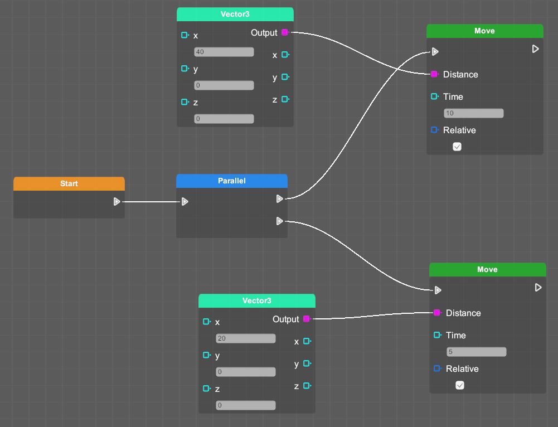Click the bottom Move node's Time field
Image resolution: width=558 pixels, height=427 pixels.
(477, 352)
